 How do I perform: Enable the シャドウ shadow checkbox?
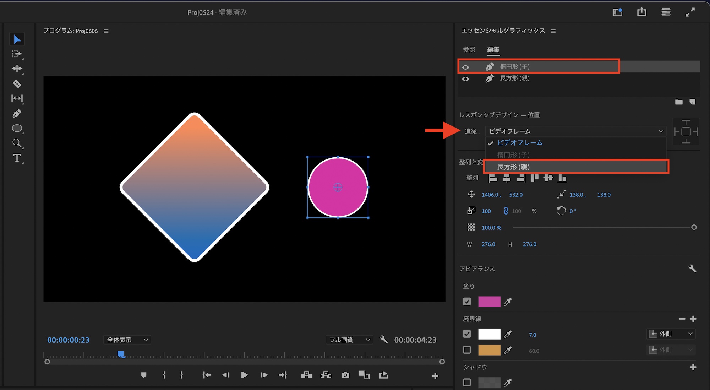467,382
